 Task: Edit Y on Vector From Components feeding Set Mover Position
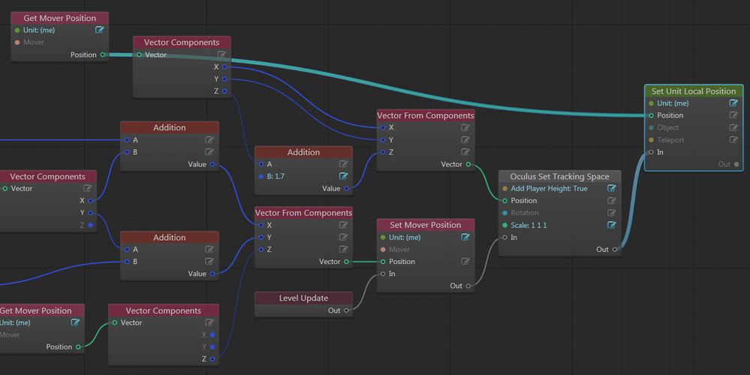(x=343, y=238)
